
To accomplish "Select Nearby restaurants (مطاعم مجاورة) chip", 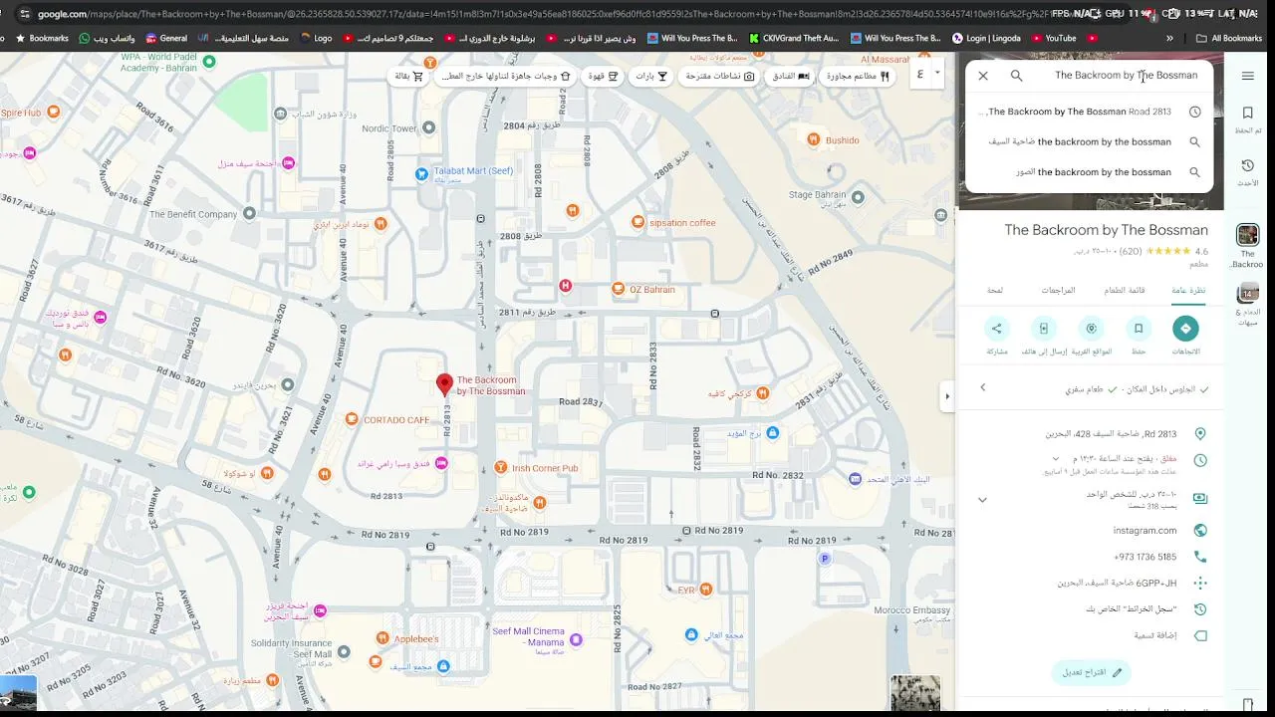I will pyautogui.click(x=858, y=76).
